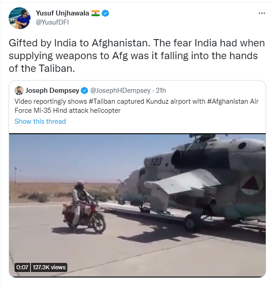Click the India flag emoji beside name
Viewport: 273px width, 287px height.
pos(96,13)
